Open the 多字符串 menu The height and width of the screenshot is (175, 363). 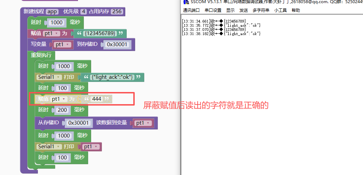(x=261, y=10)
